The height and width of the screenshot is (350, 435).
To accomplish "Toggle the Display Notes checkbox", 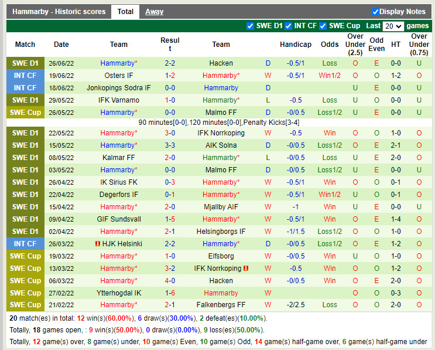I will coord(375,12).
